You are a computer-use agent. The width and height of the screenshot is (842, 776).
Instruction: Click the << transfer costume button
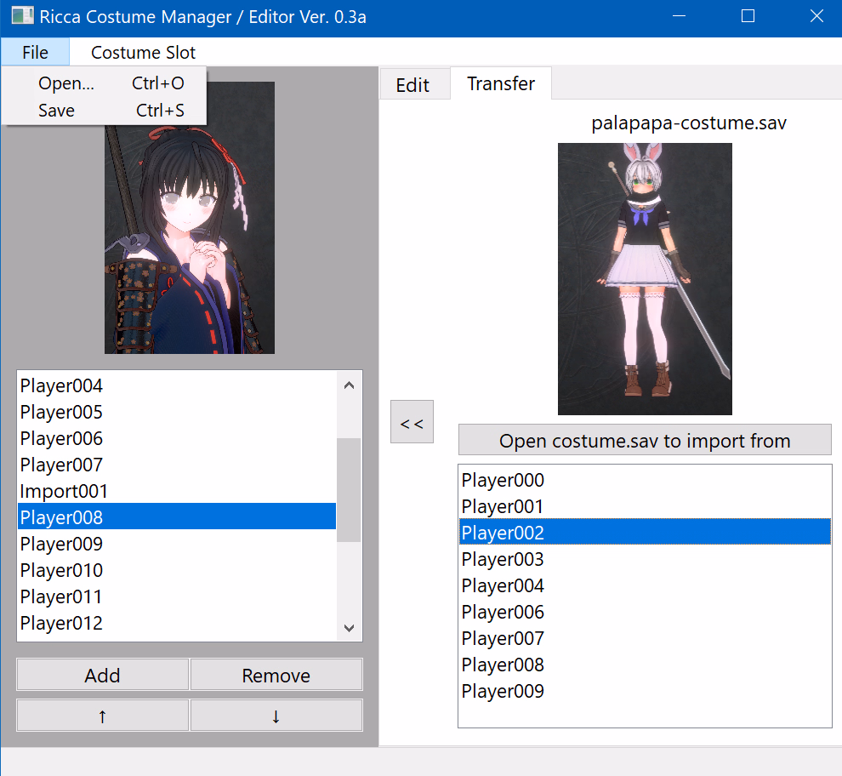point(412,422)
